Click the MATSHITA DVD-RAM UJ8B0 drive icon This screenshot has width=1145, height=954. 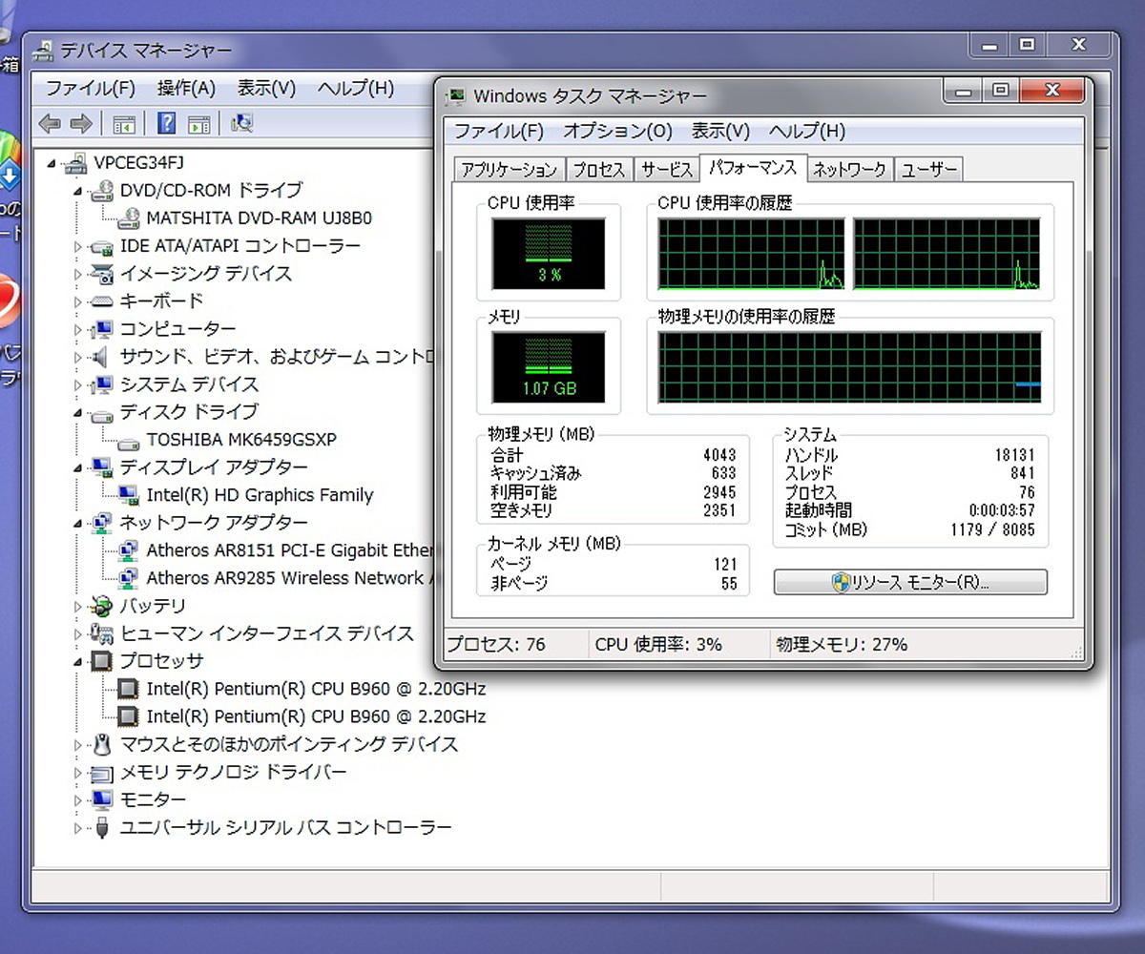pyautogui.click(x=129, y=218)
